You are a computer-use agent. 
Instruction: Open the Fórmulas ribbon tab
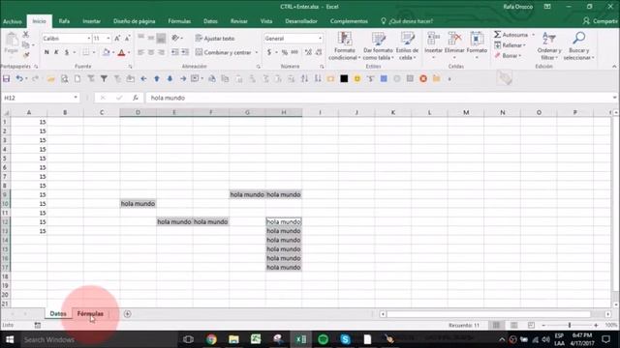coord(179,21)
